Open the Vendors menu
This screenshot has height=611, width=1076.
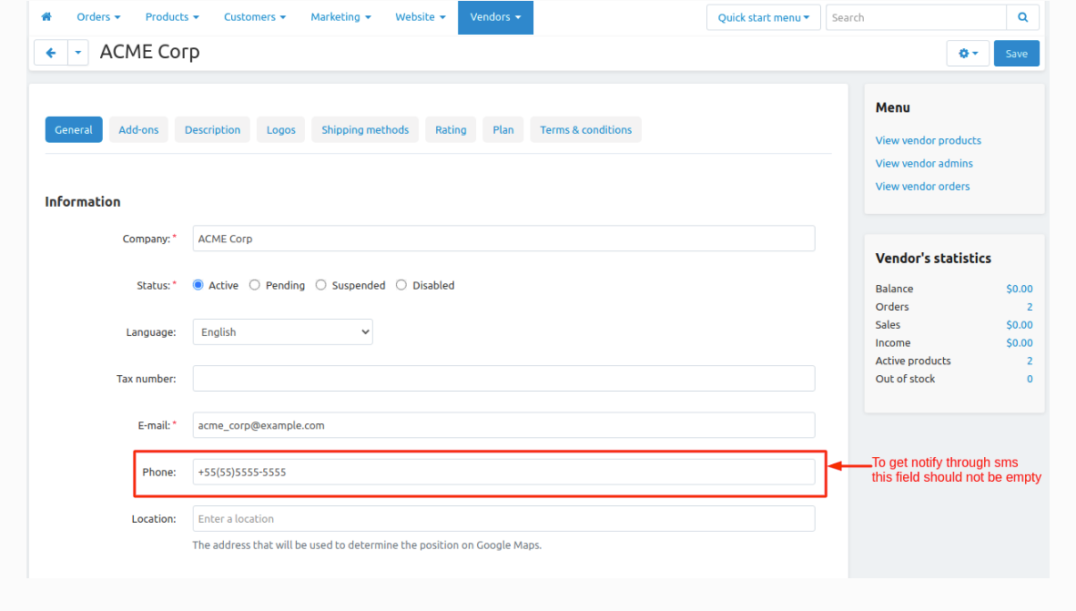coord(495,17)
